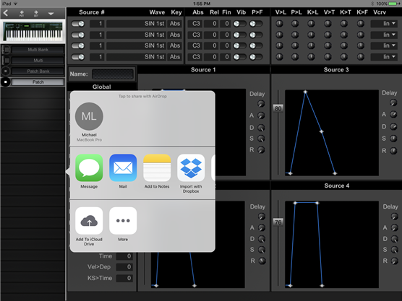Image resolution: width=402 pixels, height=301 pixels.
Task: Open Wave SIN 1st selector in first row
Action: click(136, 24)
